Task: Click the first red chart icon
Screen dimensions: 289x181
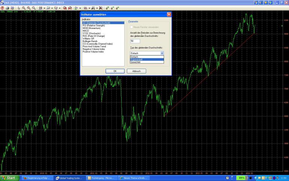Action: point(65,8)
